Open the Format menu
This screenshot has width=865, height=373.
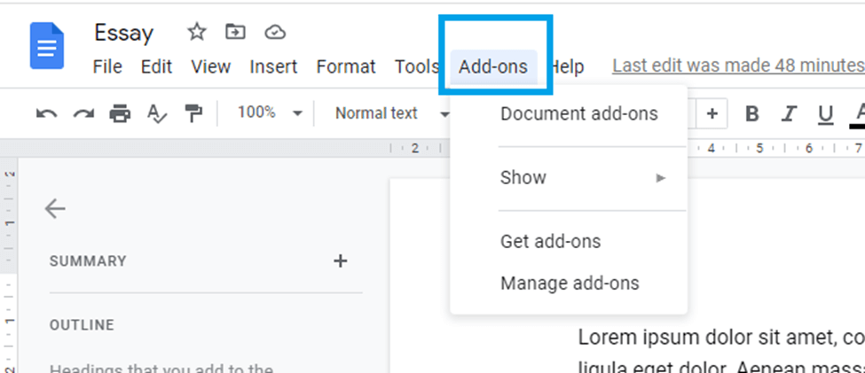[346, 66]
